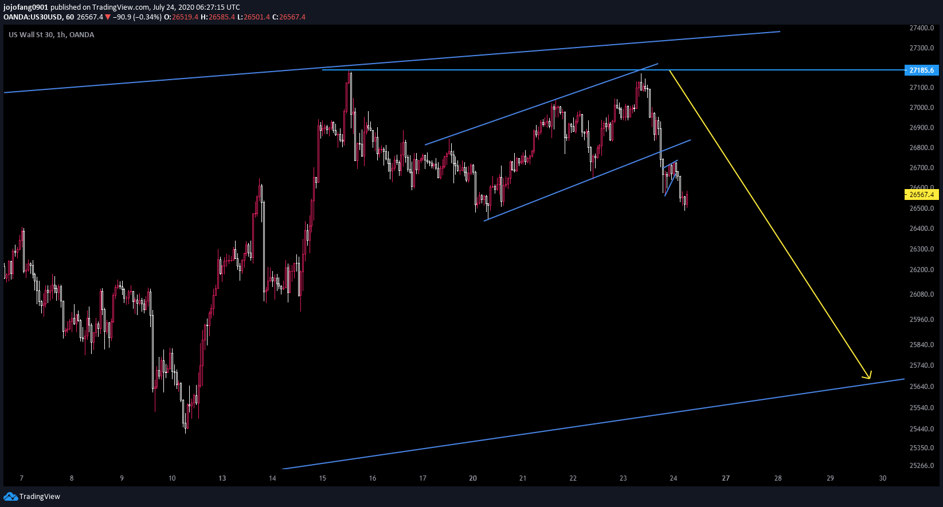Click the 26800.0 price axis label
Viewport: 943px width, 507px height.
pyautogui.click(x=922, y=148)
